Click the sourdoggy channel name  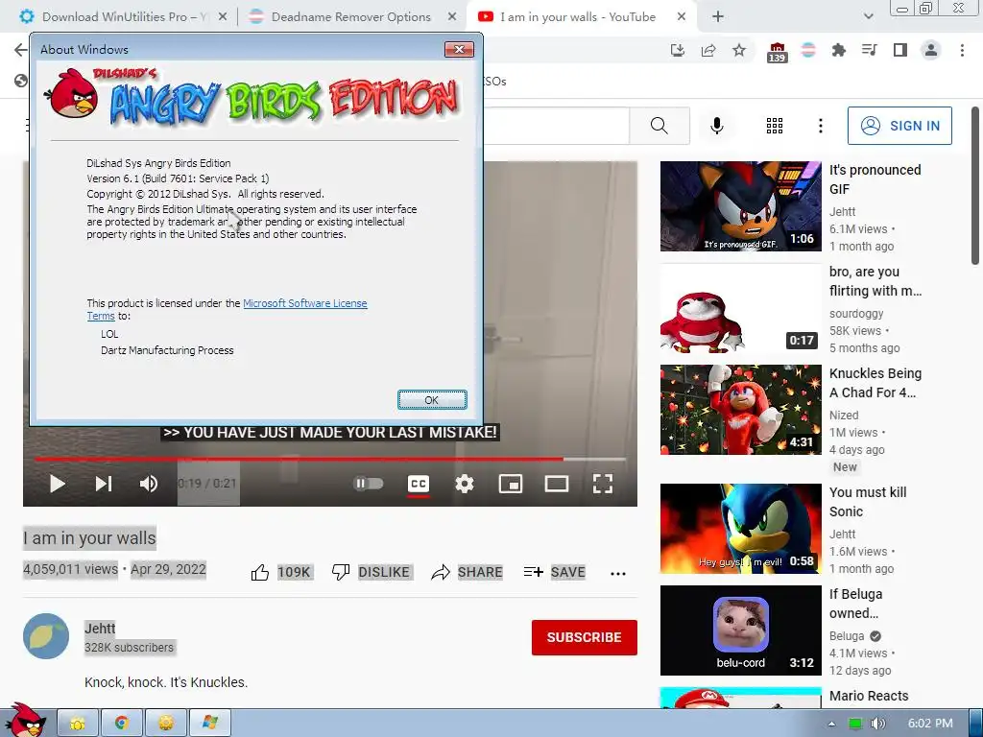[856, 314]
